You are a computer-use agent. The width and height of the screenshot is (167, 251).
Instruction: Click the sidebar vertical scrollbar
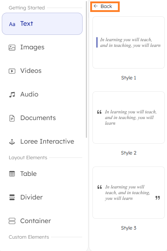tap(86, 70)
